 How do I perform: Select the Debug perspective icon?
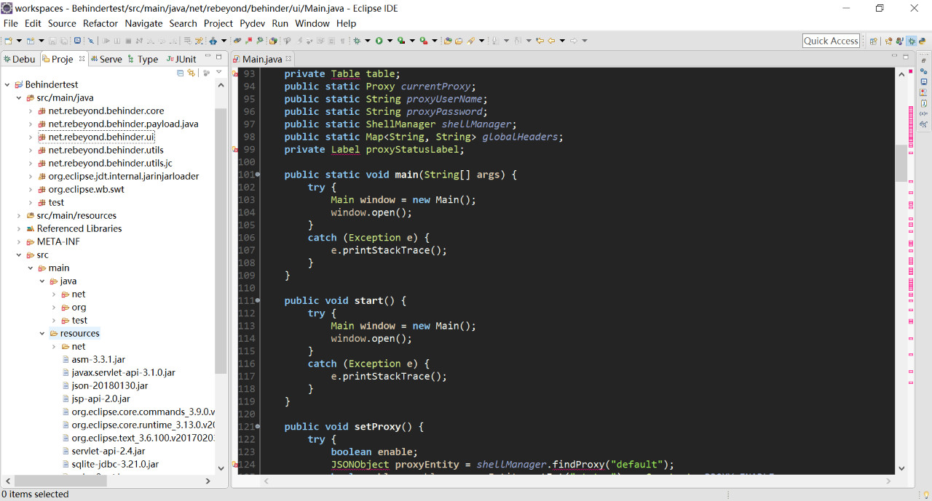pyautogui.click(x=911, y=41)
